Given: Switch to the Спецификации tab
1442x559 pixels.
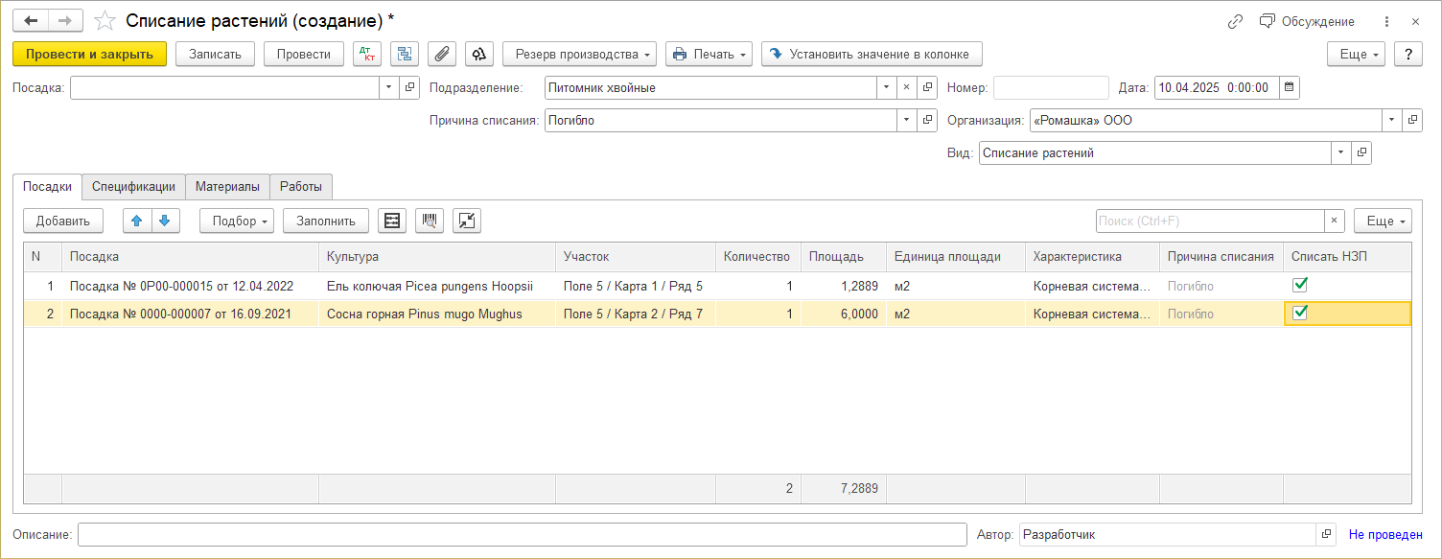Looking at the screenshot, I should tap(133, 186).
